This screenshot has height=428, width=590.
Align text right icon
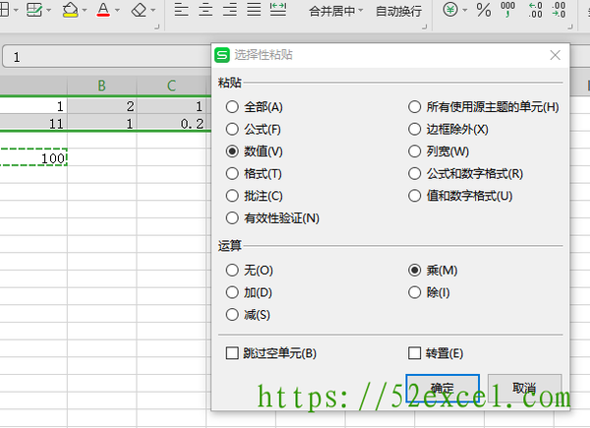click(229, 10)
